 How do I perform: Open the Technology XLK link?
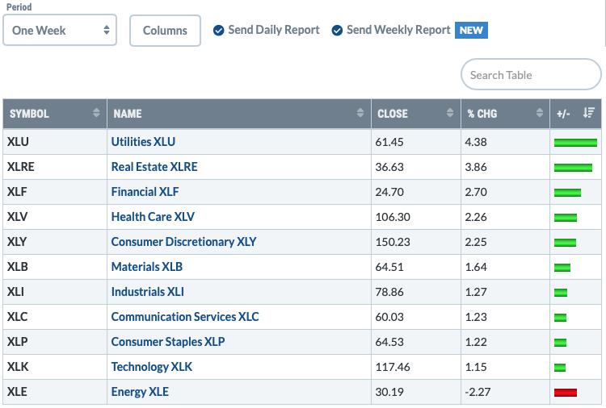[152, 367]
